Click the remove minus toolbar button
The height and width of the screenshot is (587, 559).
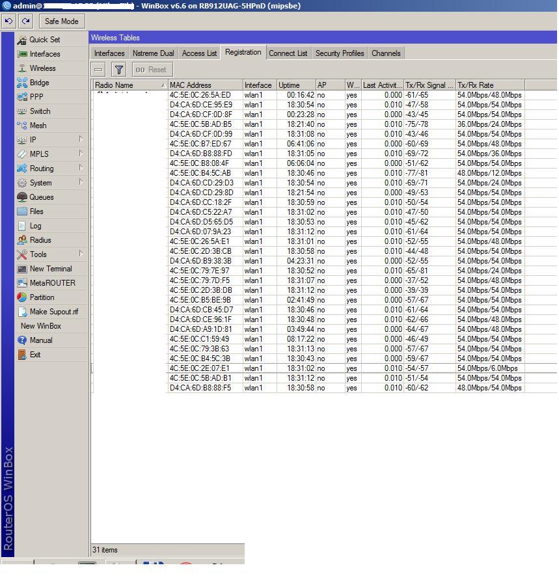click(98, 70)
